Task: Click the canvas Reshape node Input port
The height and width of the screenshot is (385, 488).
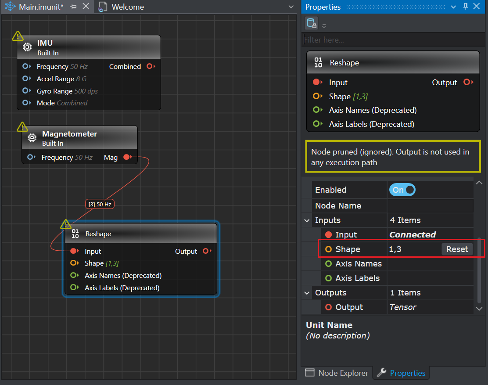Action: point(74,251)
